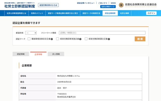Click postal code 〒8650015
Image resolution: width=161 pixels, height=101 pixels.
coord(62,94)
